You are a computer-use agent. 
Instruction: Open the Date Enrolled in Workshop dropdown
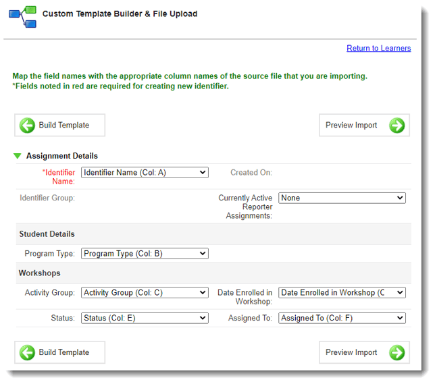(x=342, y=293)
